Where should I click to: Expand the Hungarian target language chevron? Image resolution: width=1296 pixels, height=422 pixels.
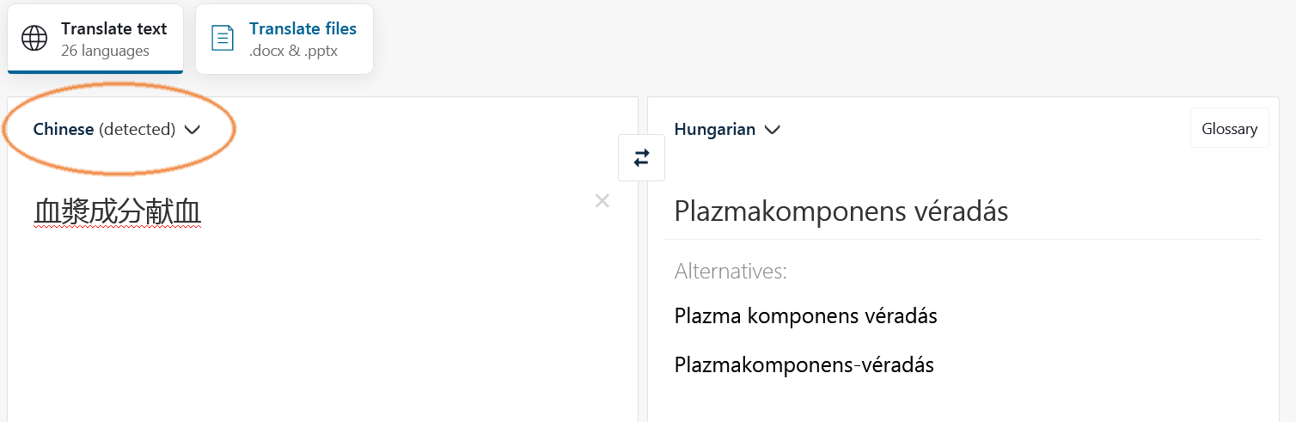(772, 130)
